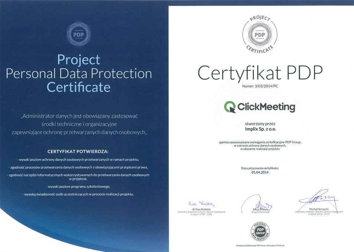Click the name 'Michał Serzycki'
Screen dimensions: 354x252
point(319,209)
